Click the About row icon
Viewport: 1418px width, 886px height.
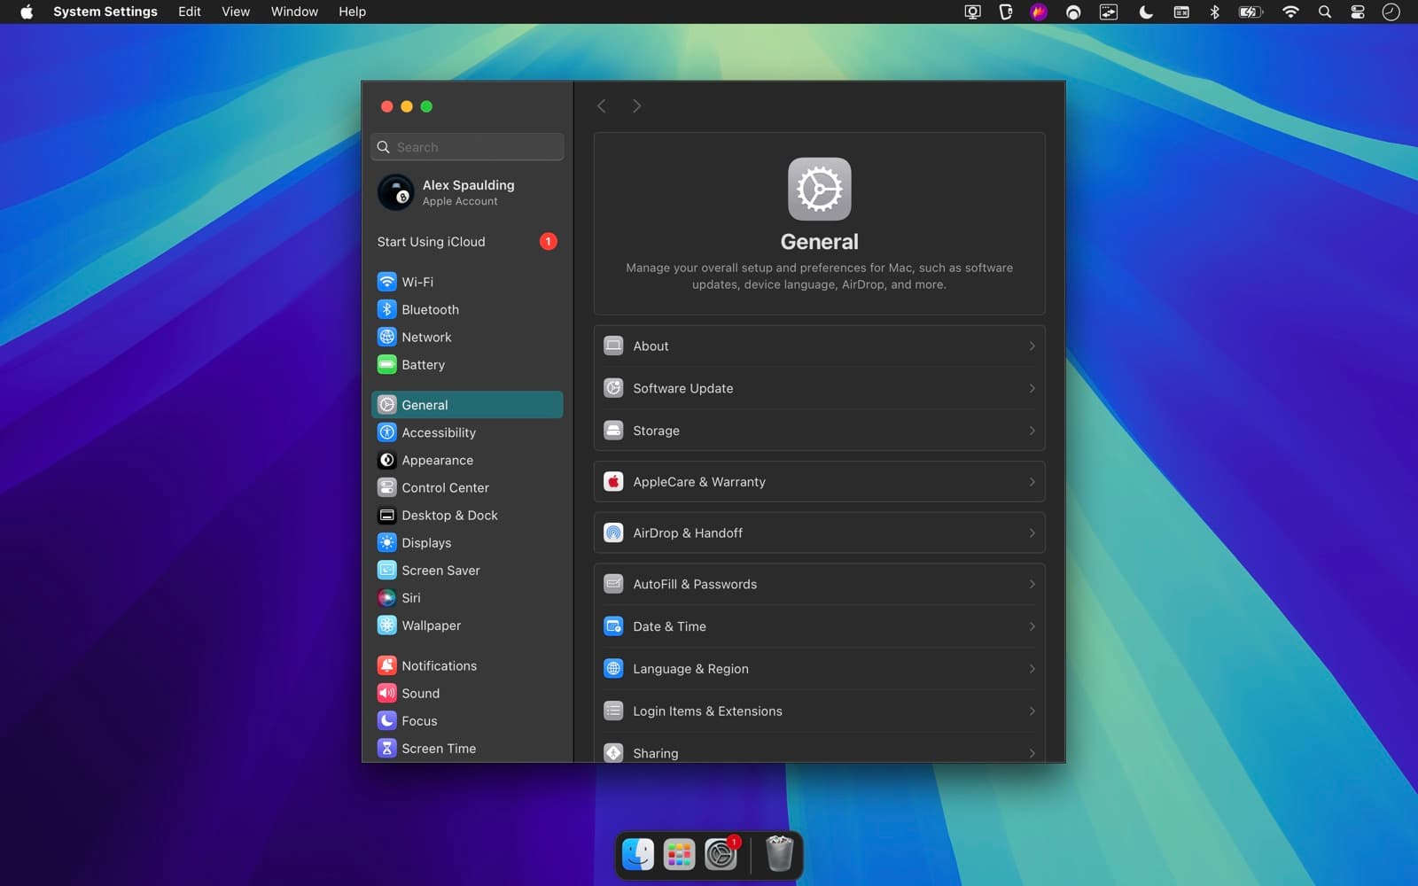tap(613, 346)
